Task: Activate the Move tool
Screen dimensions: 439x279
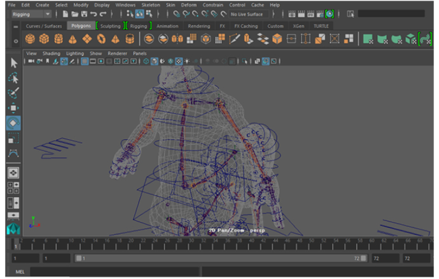Action: [13, 108]
